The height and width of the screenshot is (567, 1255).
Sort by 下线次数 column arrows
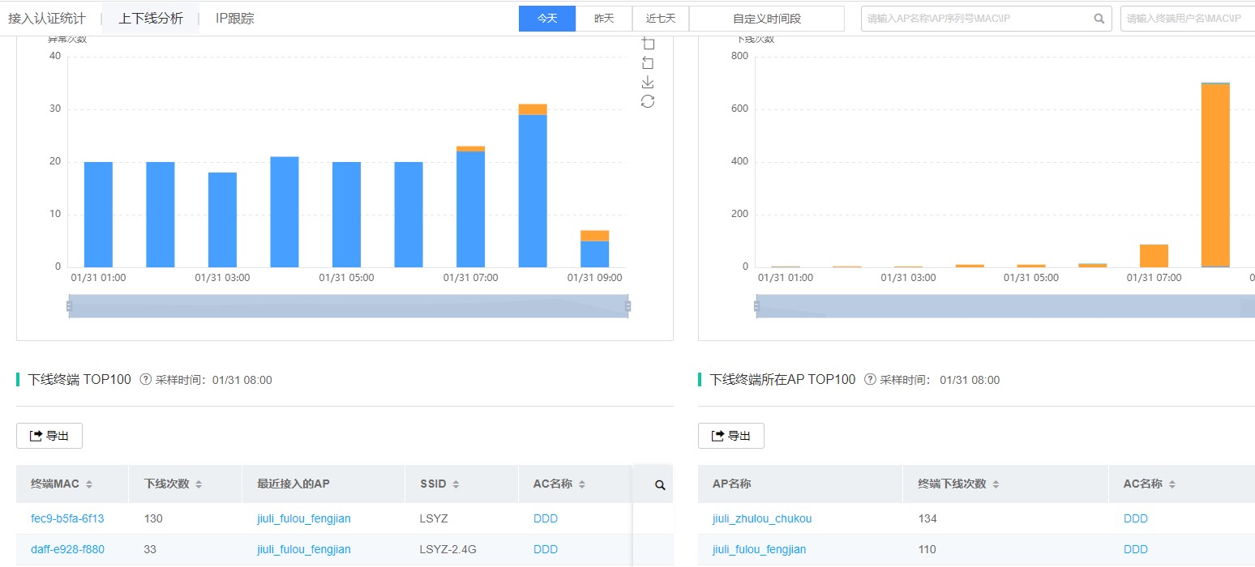(199, 484)
